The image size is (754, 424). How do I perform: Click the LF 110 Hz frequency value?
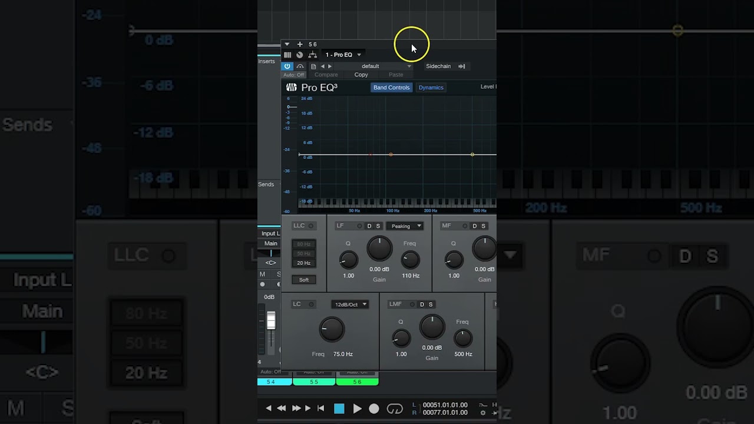(411, 276)
